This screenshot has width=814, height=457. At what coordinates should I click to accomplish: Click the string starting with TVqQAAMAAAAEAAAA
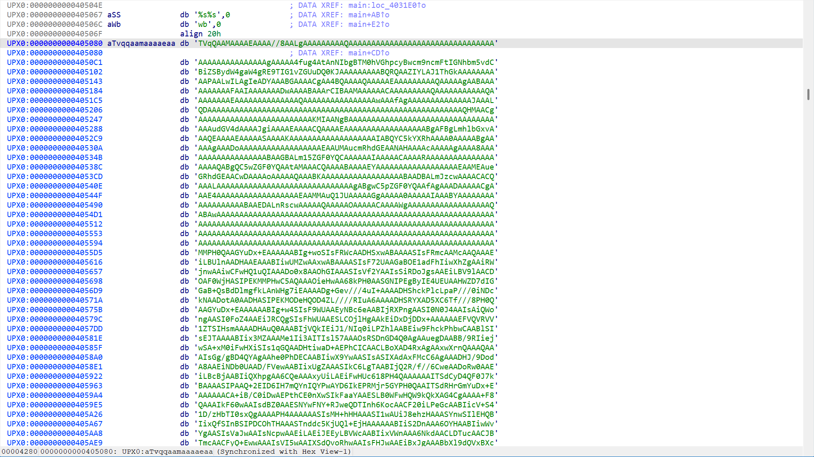[x=346, y=43]
